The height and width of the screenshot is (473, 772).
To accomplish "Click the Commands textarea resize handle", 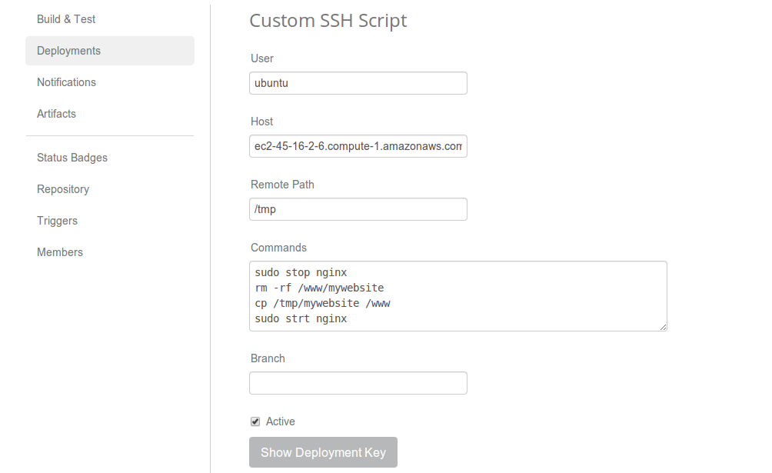I will pos(663,327).
